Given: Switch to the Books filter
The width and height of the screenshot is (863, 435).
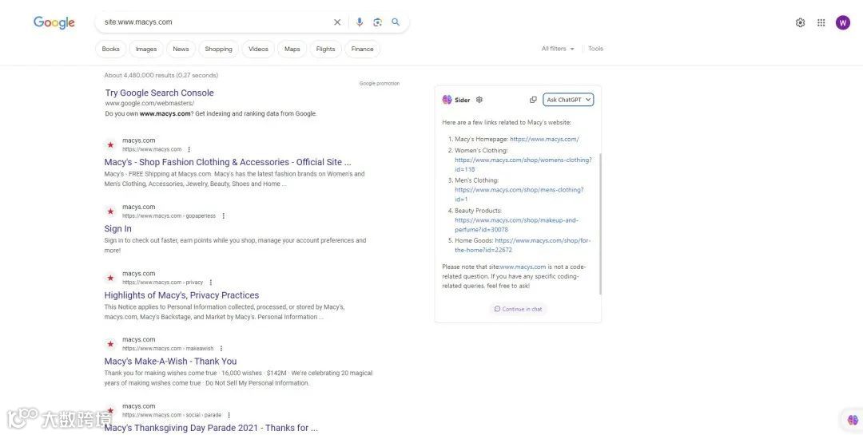Looking at the screenshot, I should [110, 49].
